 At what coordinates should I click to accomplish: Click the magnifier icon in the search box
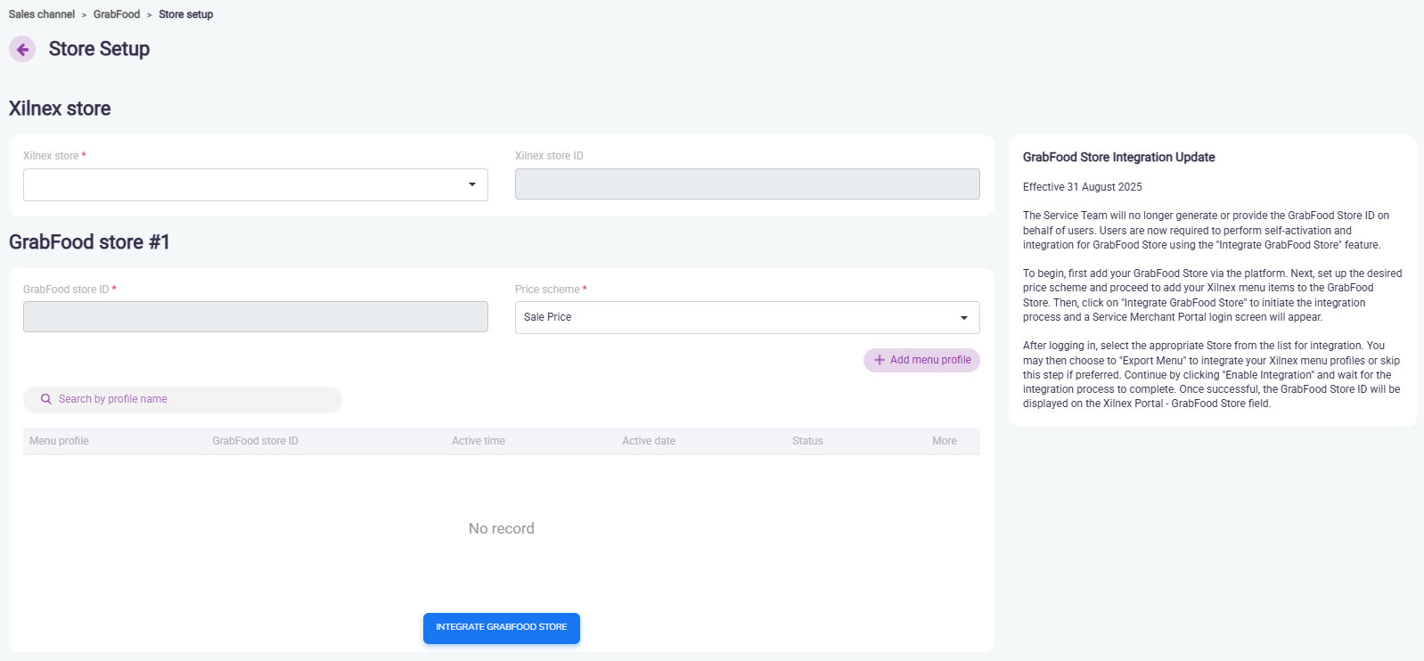pos(46,399)
